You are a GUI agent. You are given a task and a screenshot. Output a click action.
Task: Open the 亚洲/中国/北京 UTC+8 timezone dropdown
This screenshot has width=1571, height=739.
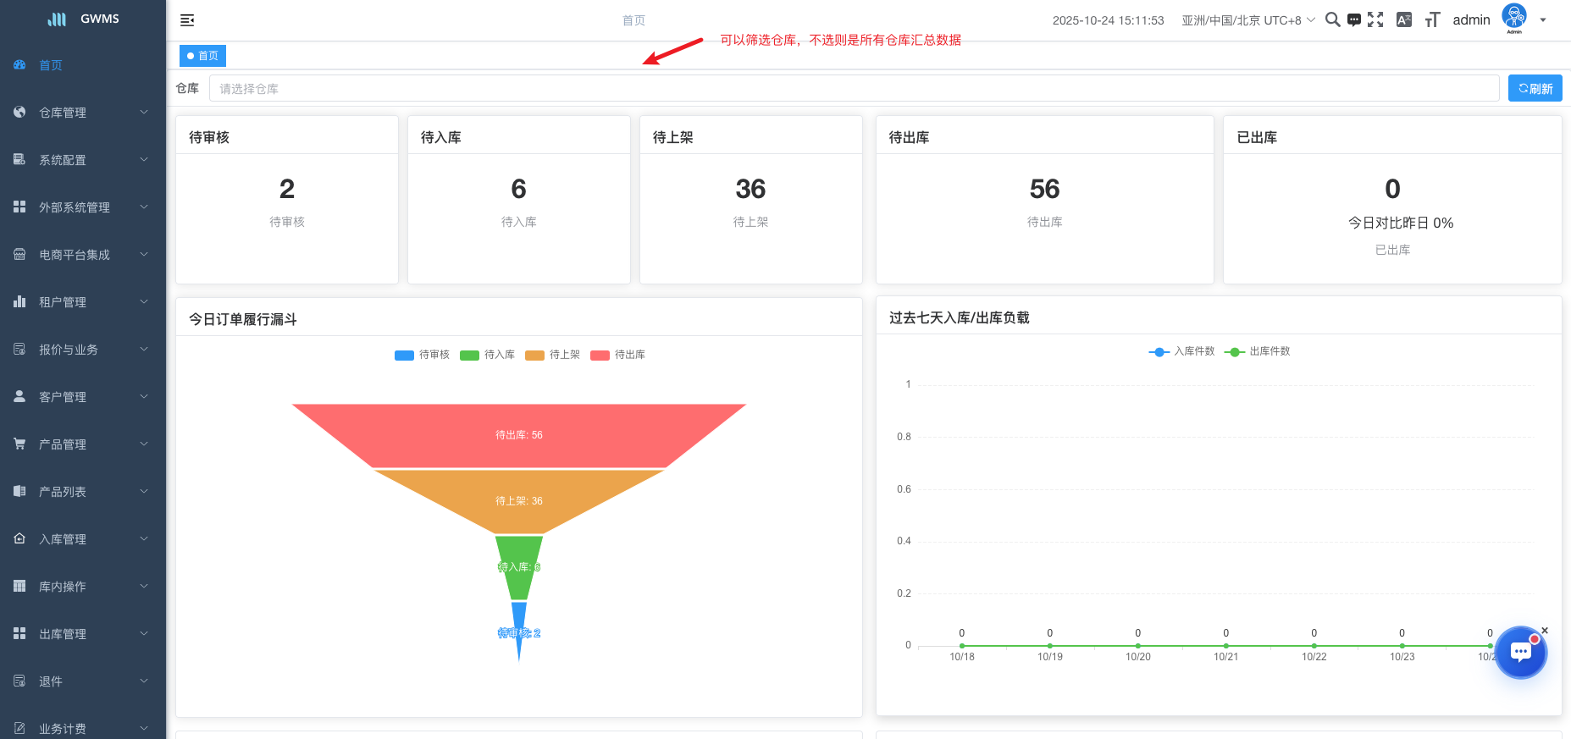[x=1247, y=20]
